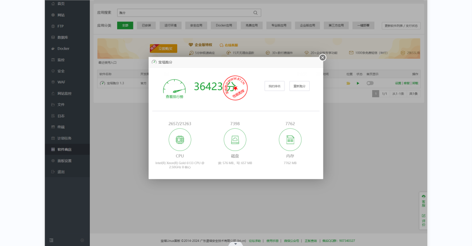Click the disk score 7398
Image resolution: width=472 pixels, height=246 pixels.
click(235, 124)
